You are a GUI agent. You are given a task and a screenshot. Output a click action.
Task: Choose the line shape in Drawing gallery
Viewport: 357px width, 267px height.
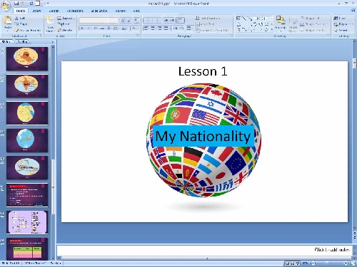tap(244, 19)
